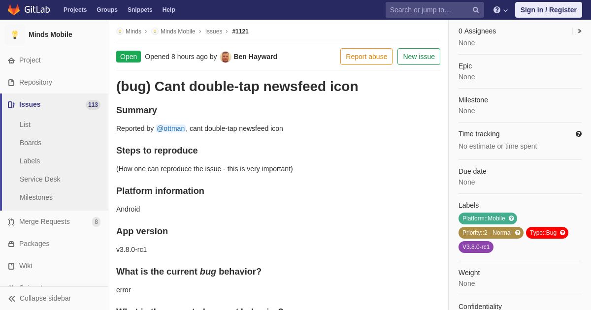Open Labels in sidebar
This screenshot has width=591, height=310.
[x=30, y=161]
